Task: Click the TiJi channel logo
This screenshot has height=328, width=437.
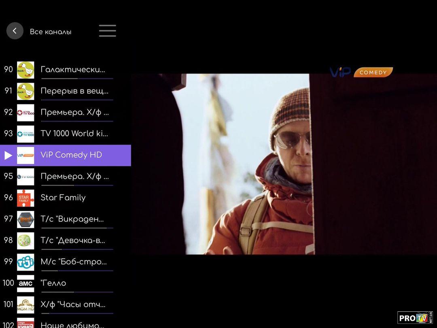Action: pos(25,262)
